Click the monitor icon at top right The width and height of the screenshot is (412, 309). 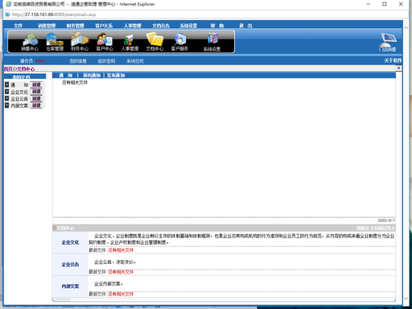pos(388,42)
